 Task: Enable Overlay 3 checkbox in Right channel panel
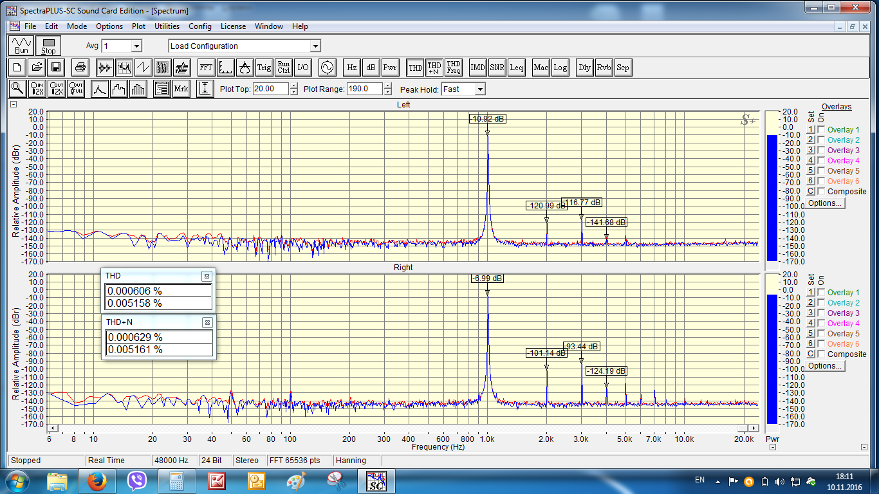coord(821,313)
